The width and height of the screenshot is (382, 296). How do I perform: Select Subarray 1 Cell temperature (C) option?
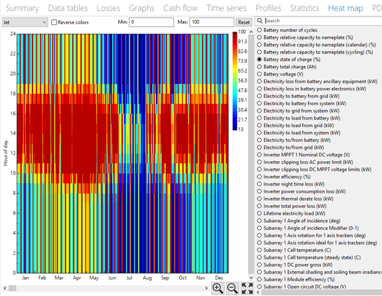pos(259,250)
